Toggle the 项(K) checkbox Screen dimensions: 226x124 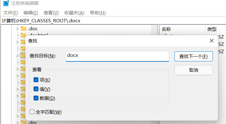36,80
